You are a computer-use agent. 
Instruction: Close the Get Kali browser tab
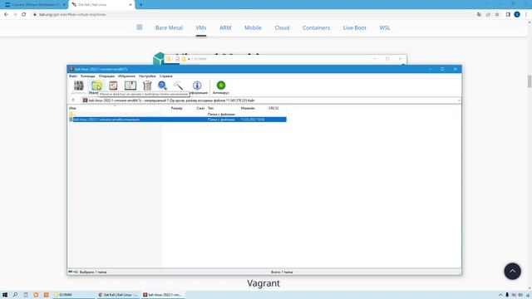click(x=131, y=5)
